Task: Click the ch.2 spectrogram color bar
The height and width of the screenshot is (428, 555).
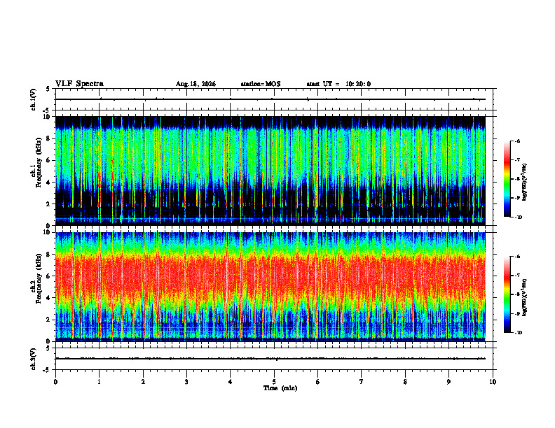Action: point(507,294)
